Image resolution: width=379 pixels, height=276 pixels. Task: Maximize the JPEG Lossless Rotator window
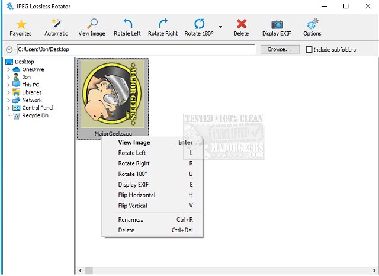[346, 6]
